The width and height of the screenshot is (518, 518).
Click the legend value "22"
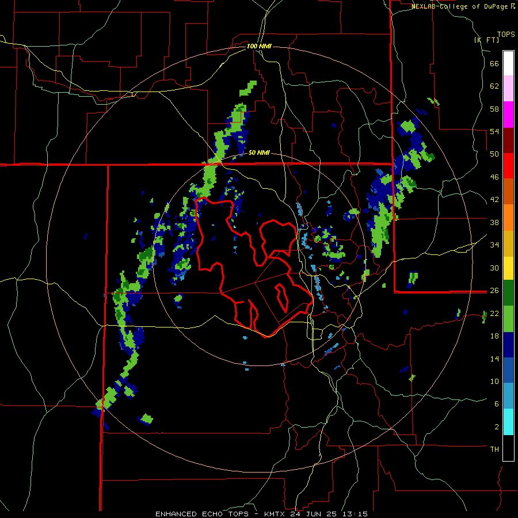pos(494,313)
